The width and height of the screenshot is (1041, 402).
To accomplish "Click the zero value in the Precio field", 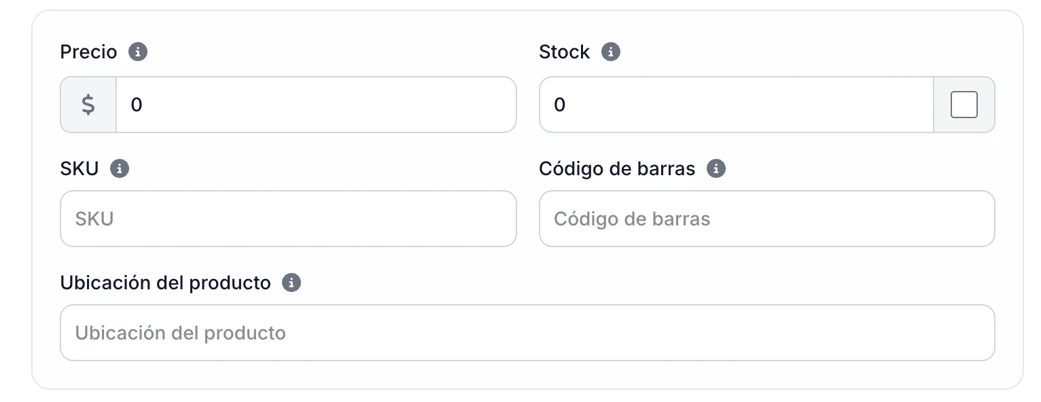I will 137,105.
